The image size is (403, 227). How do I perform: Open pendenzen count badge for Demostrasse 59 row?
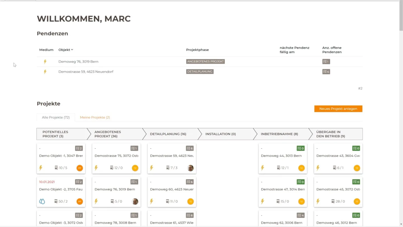tap(326, 72)
